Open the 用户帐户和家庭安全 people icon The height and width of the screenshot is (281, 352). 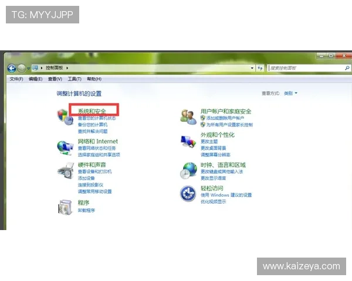click(188, 117)
